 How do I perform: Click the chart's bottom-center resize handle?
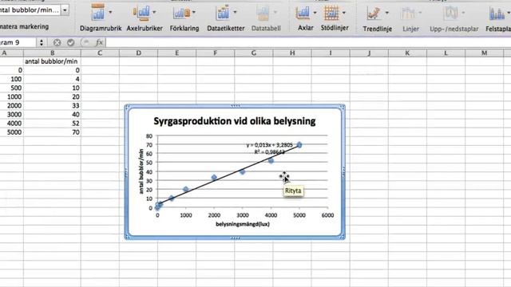click(235, 238)
